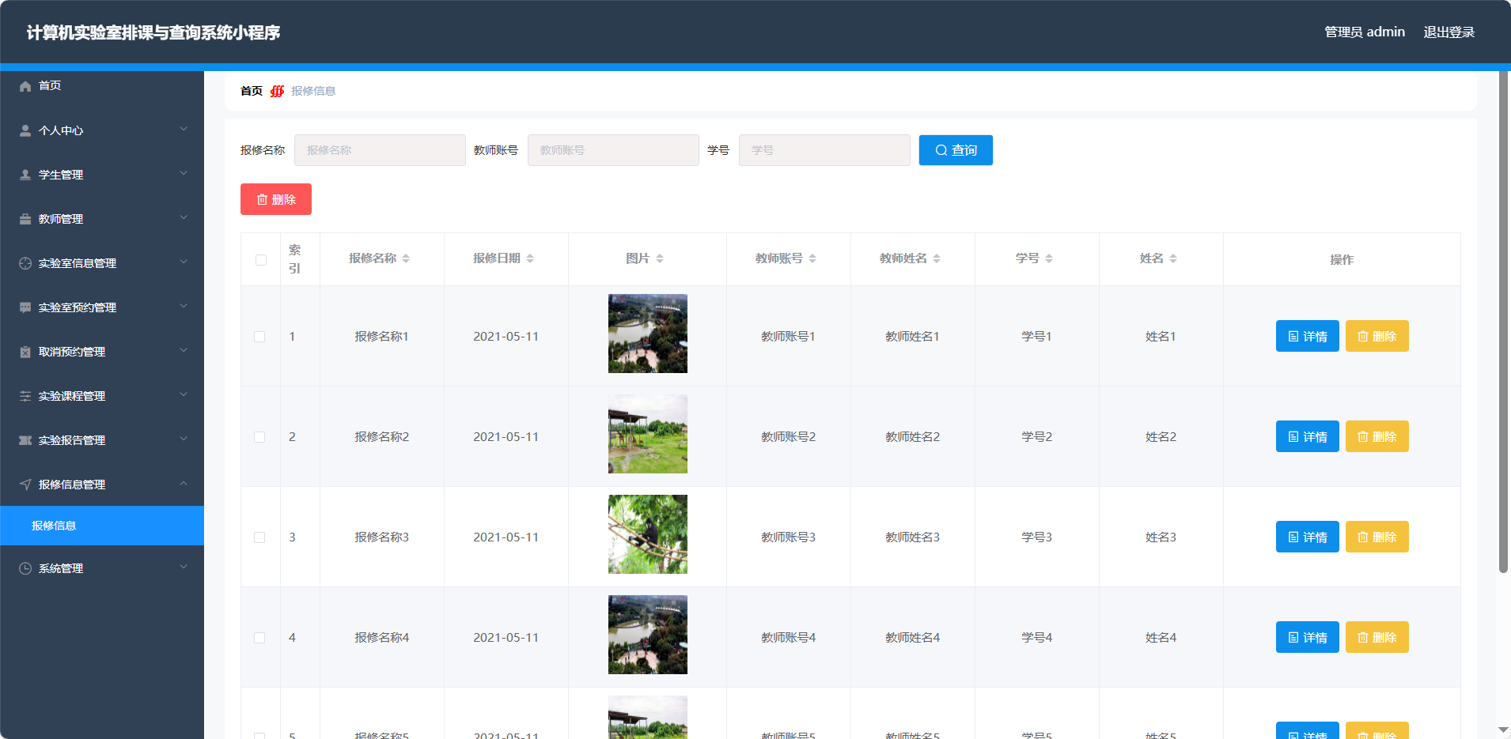Click the vertical page scrollbar

coord(1503,322)
